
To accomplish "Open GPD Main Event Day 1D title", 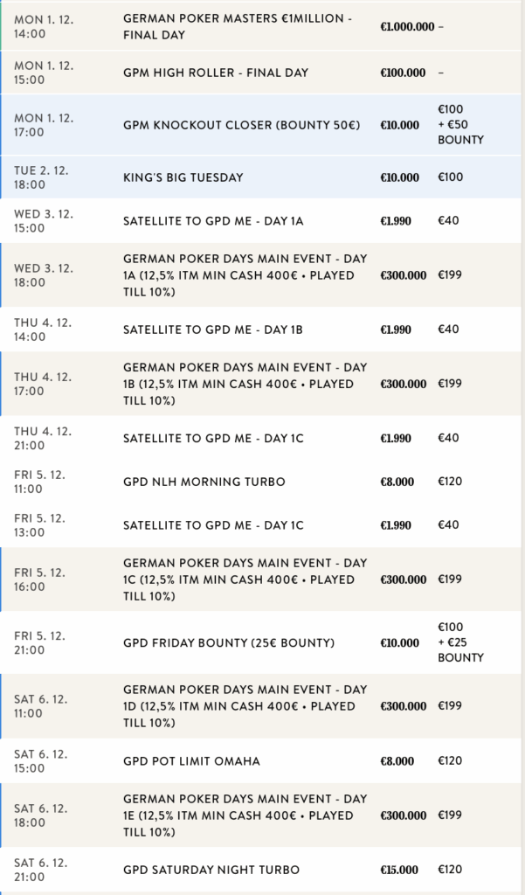I will (245, 706).
